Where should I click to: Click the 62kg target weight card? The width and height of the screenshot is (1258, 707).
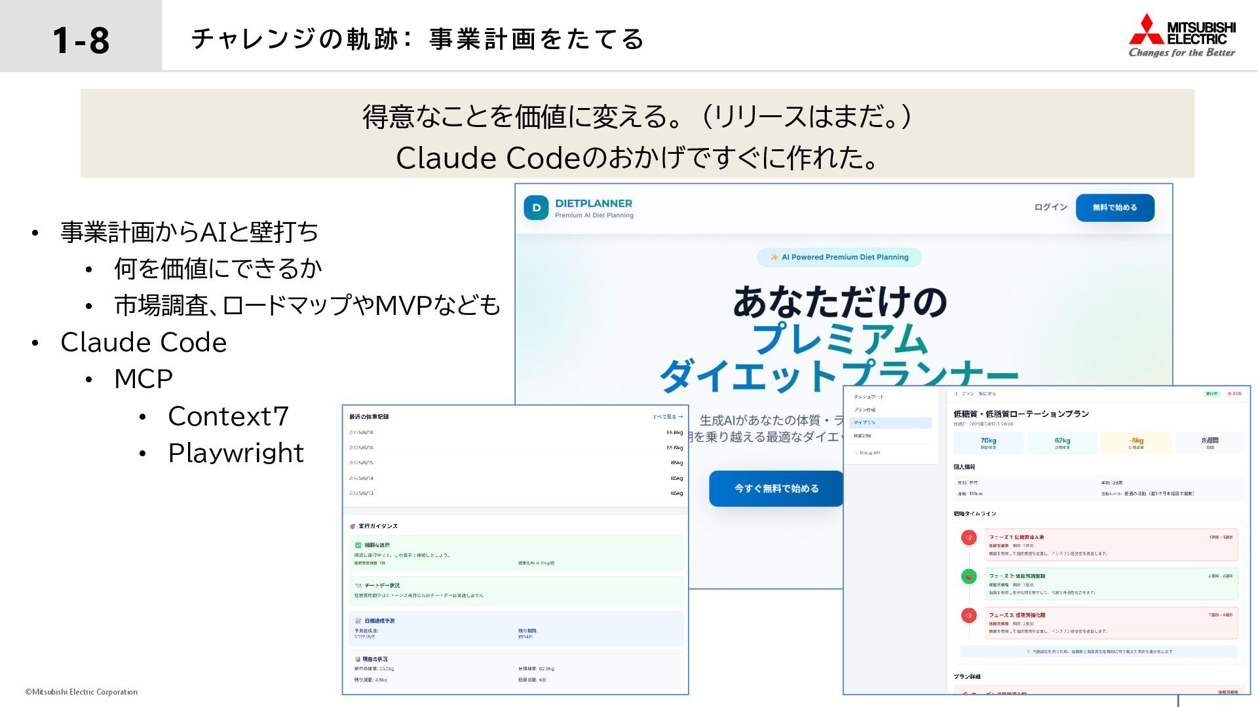[x=1062, y=443]
